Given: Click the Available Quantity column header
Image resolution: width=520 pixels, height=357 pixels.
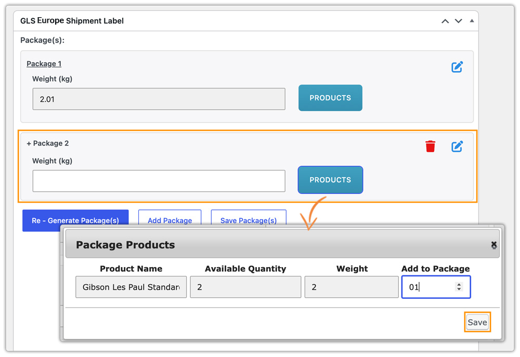Looking at the screenshot, I should coord(245,269).
